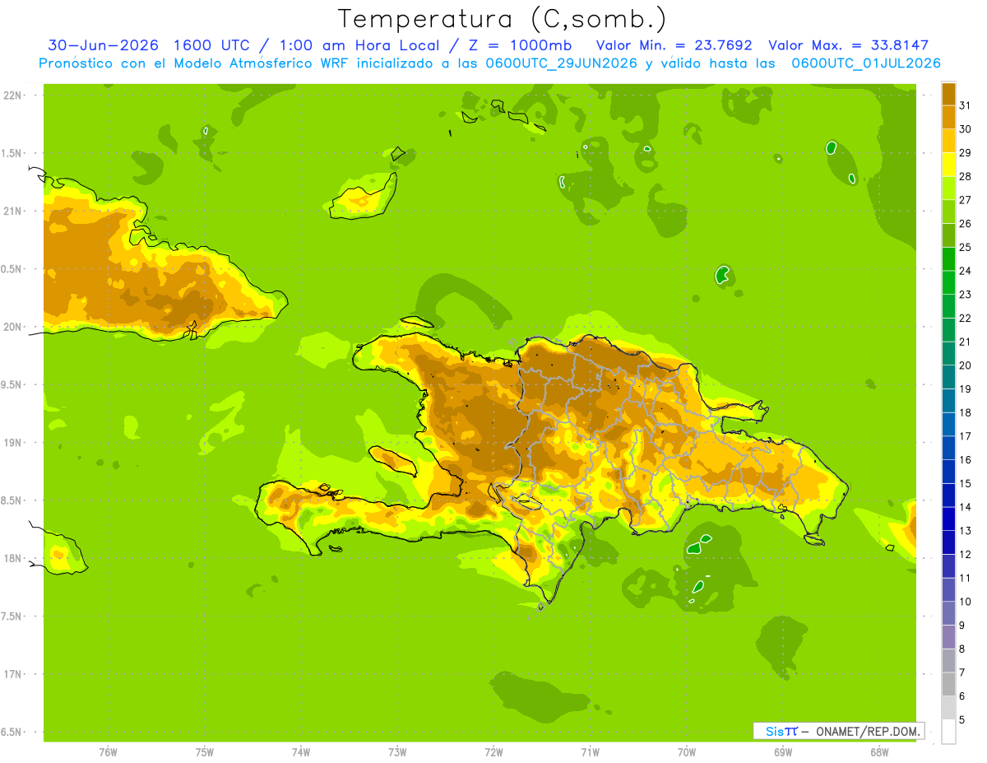Screen dimensions: 987x763
Task: Click the 'ONAMET/REP.DOM.' credit label
Action: [867, 731]
